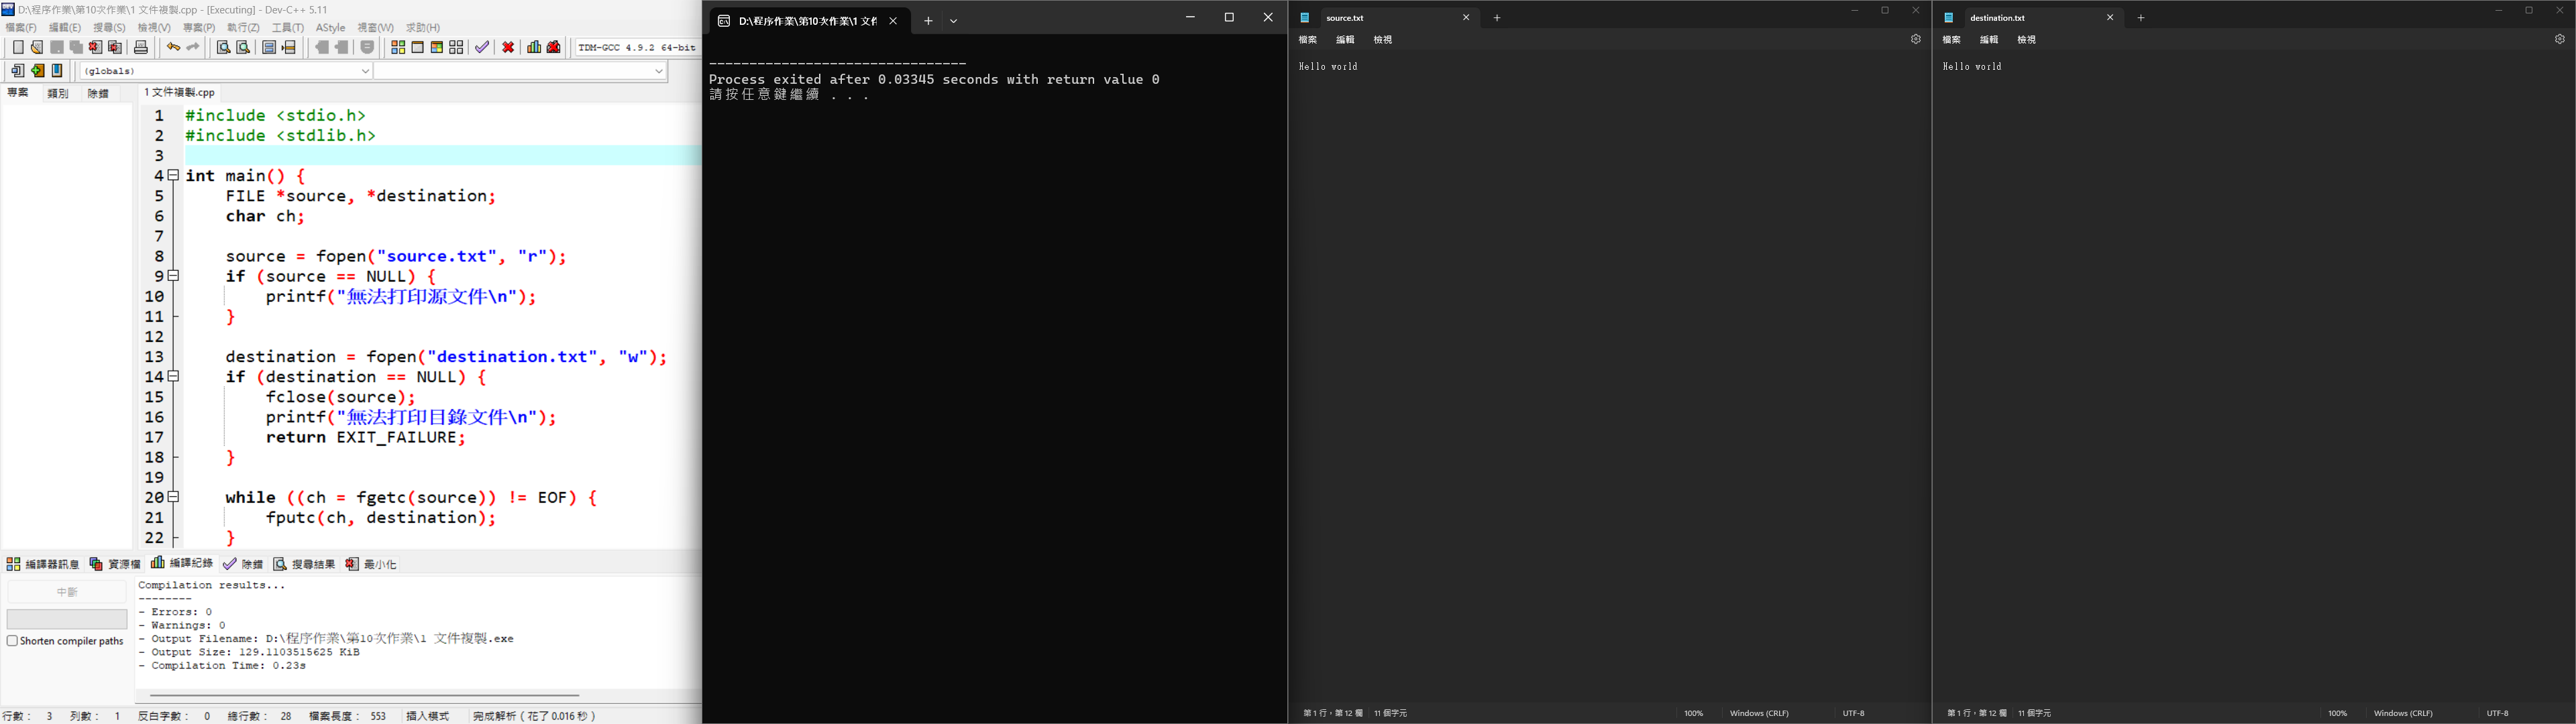Click the 中斷 abort button
The image size is (2576, 724).
(67, 592)
